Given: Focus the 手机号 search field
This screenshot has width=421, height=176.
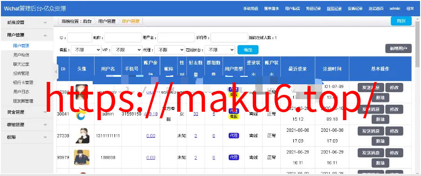Looking at the screenshot, I should (x=229, y=38).
